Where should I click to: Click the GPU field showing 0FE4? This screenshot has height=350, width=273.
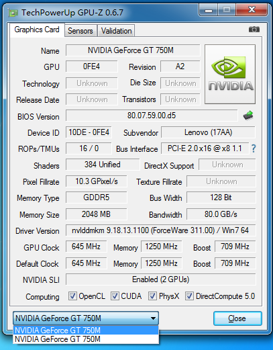pos(91,67)
